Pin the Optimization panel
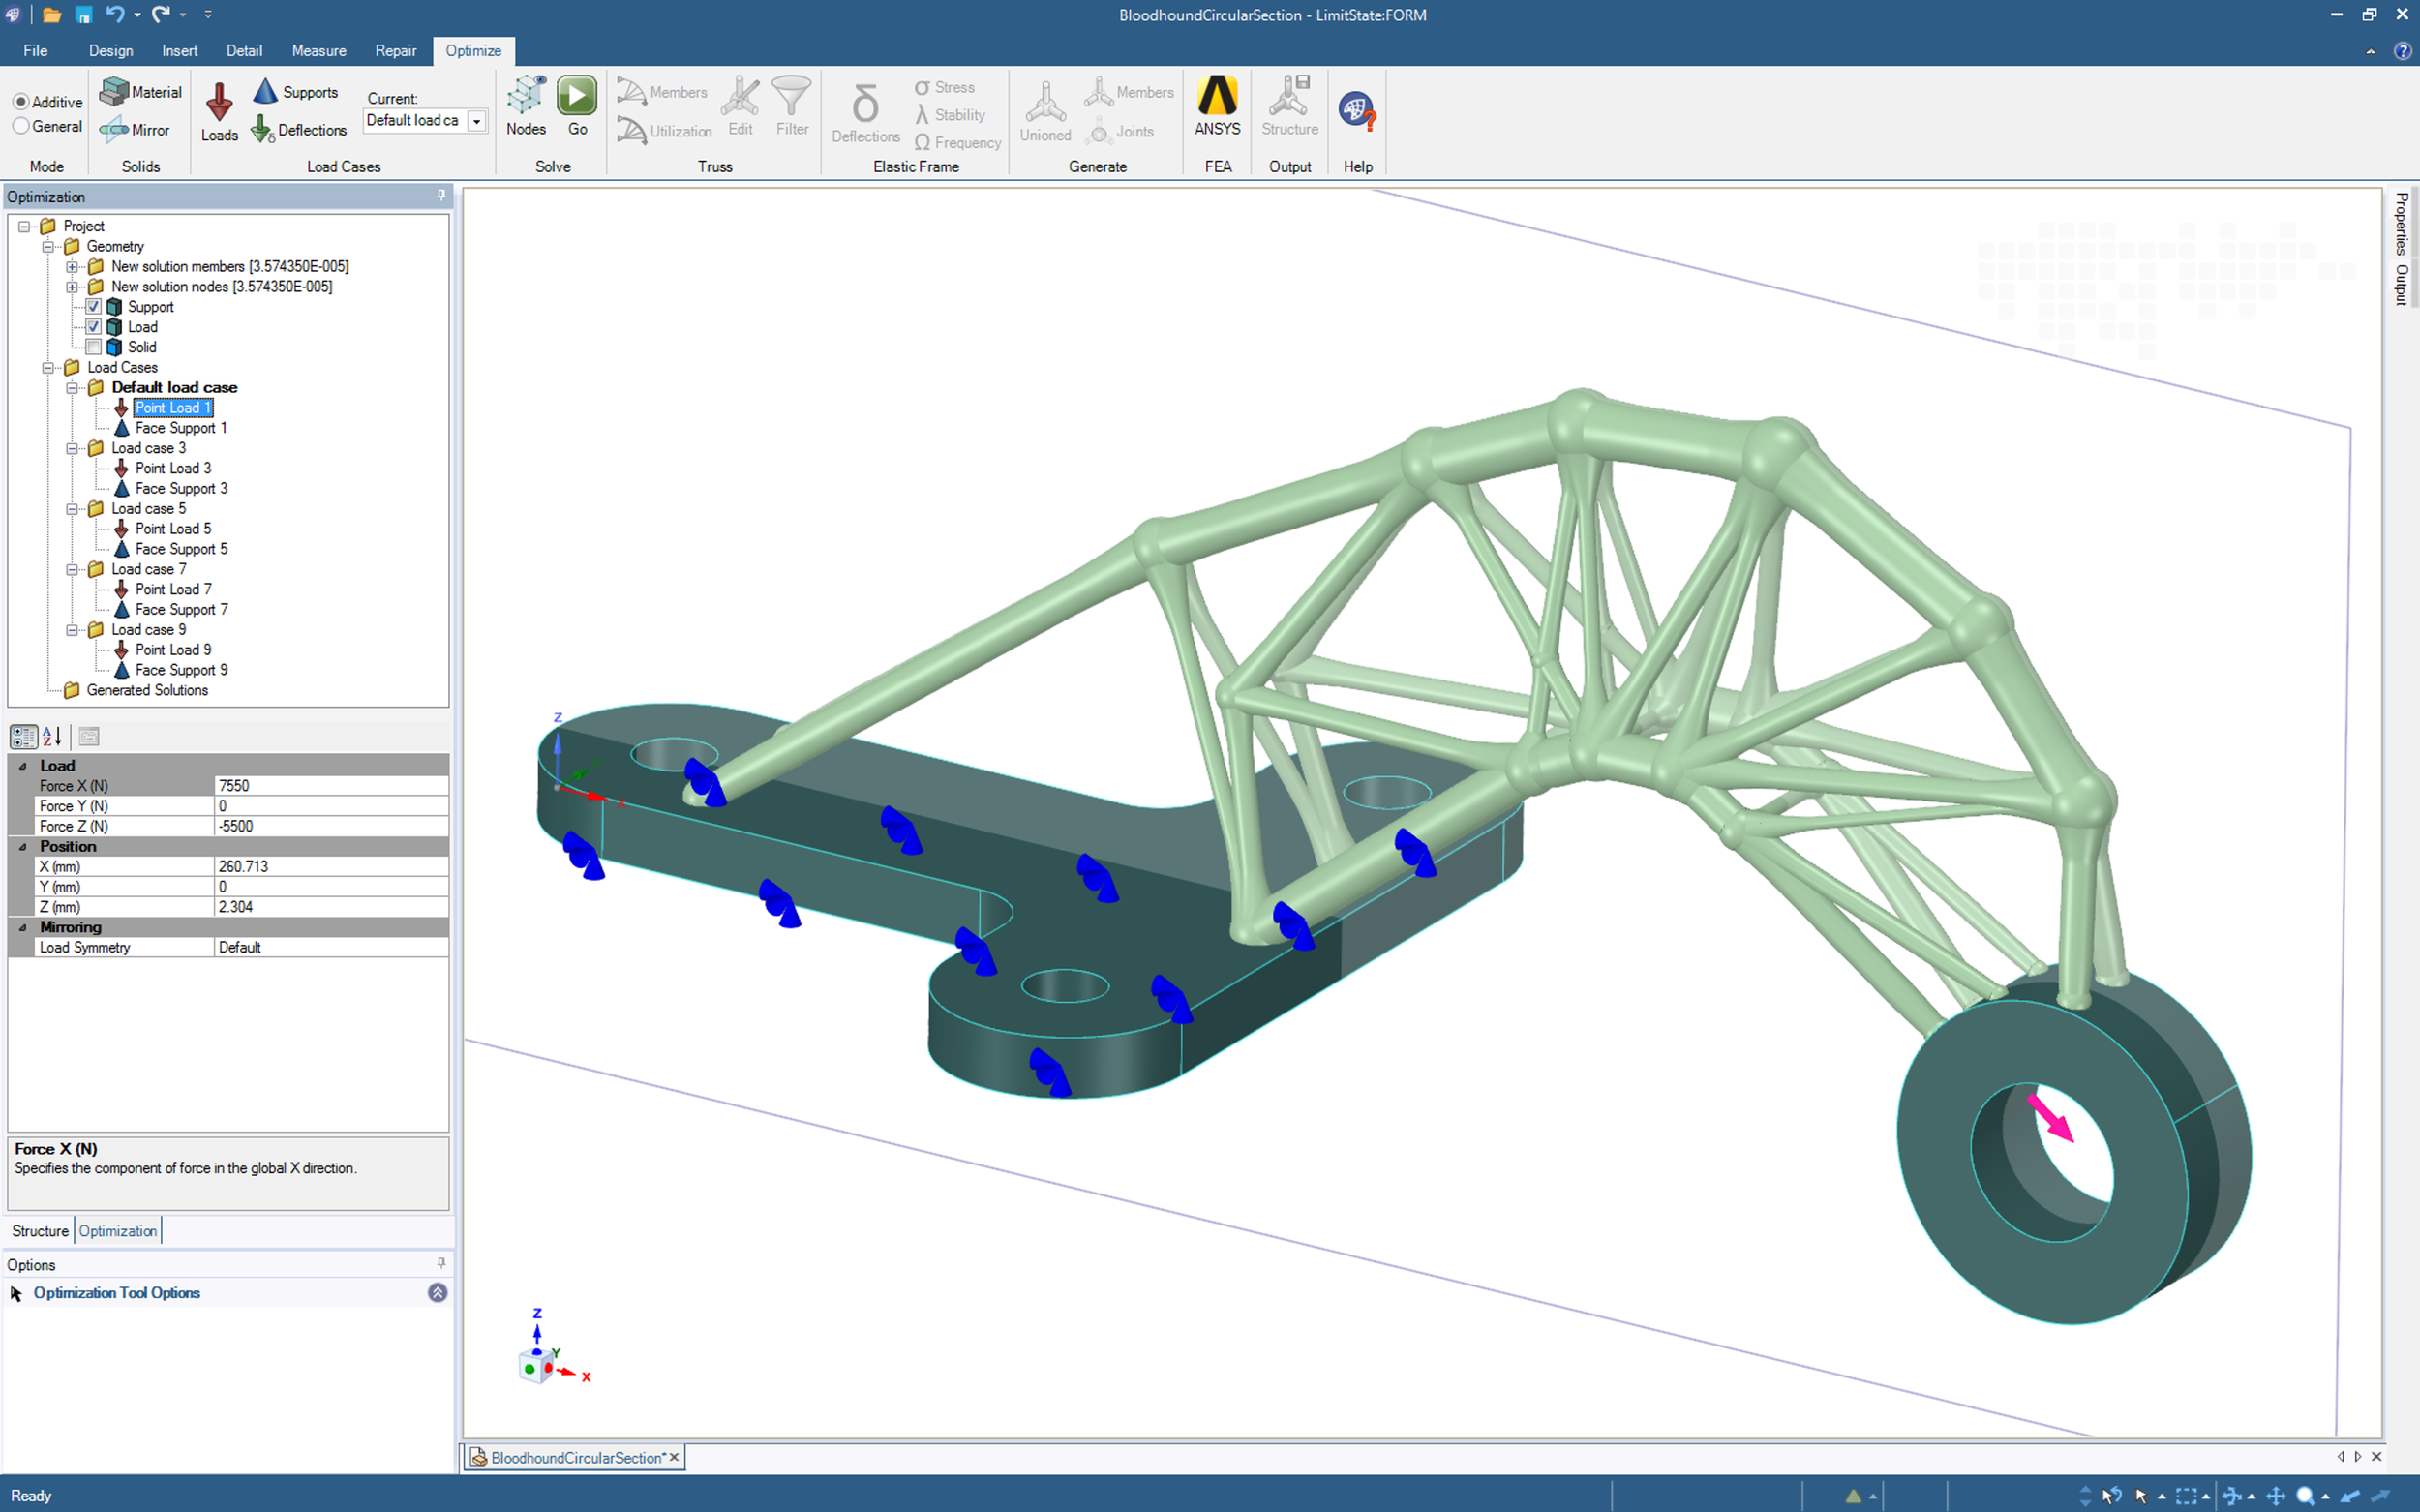 pos(441,196)
